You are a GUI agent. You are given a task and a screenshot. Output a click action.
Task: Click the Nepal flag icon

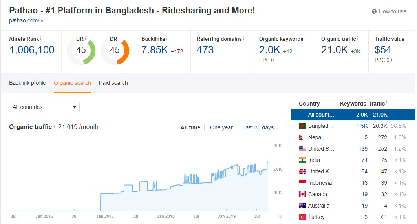click(x=301, y=137)
